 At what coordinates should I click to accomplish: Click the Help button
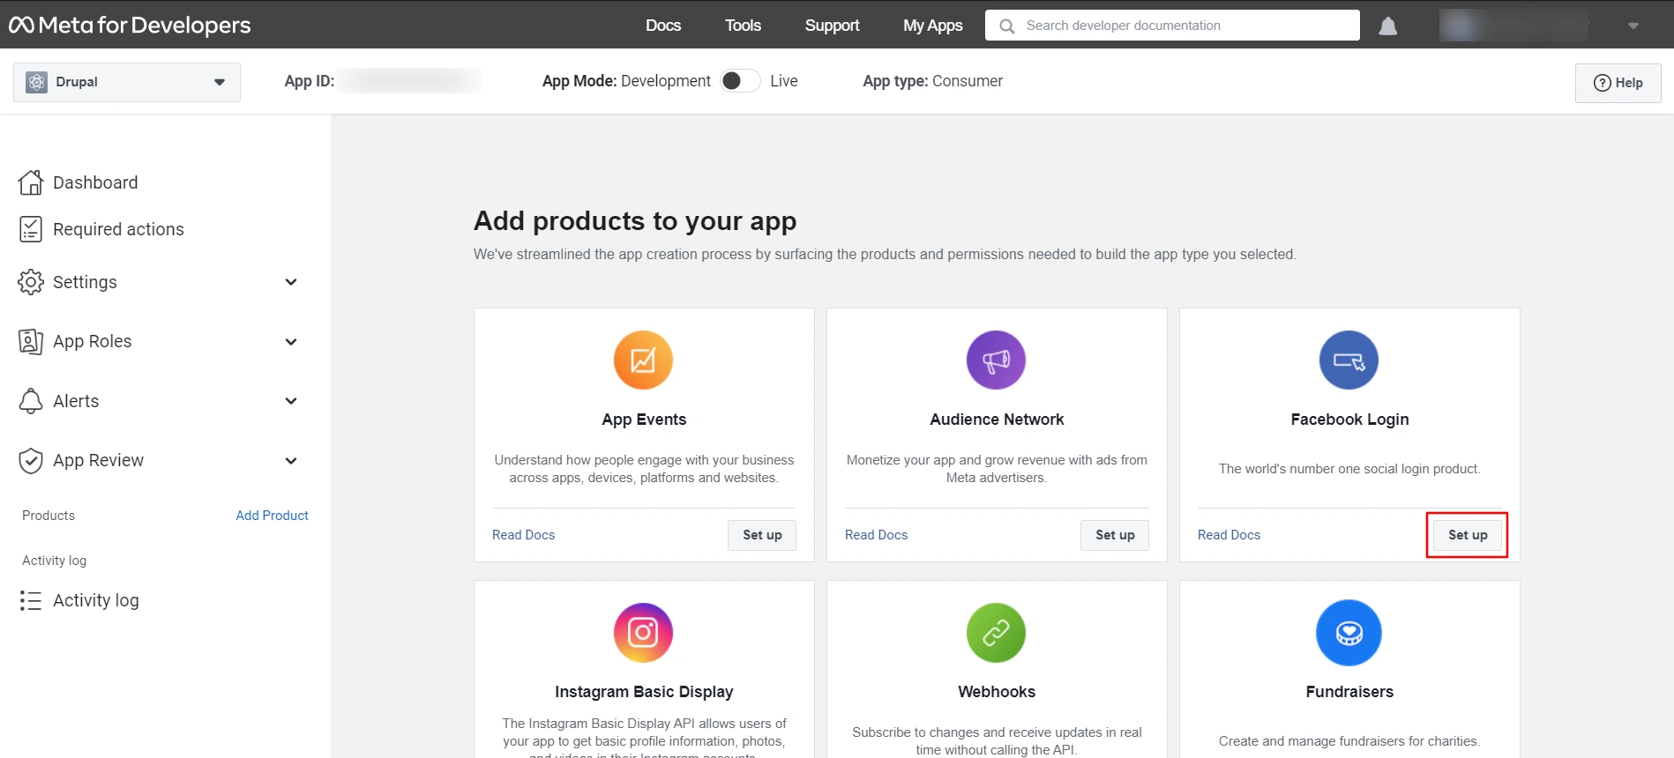[x=1618, y=83]
